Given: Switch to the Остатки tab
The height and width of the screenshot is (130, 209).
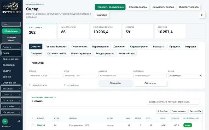Looking at the screenshot, I should click(x=36, y=47).
